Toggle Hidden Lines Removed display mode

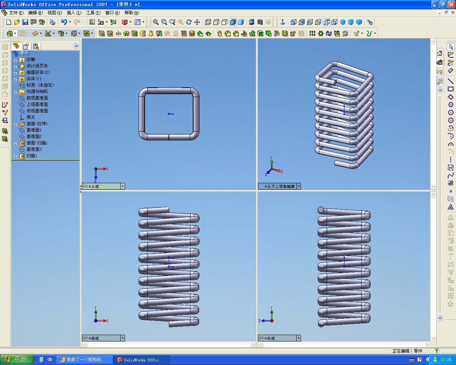[224, 22]
